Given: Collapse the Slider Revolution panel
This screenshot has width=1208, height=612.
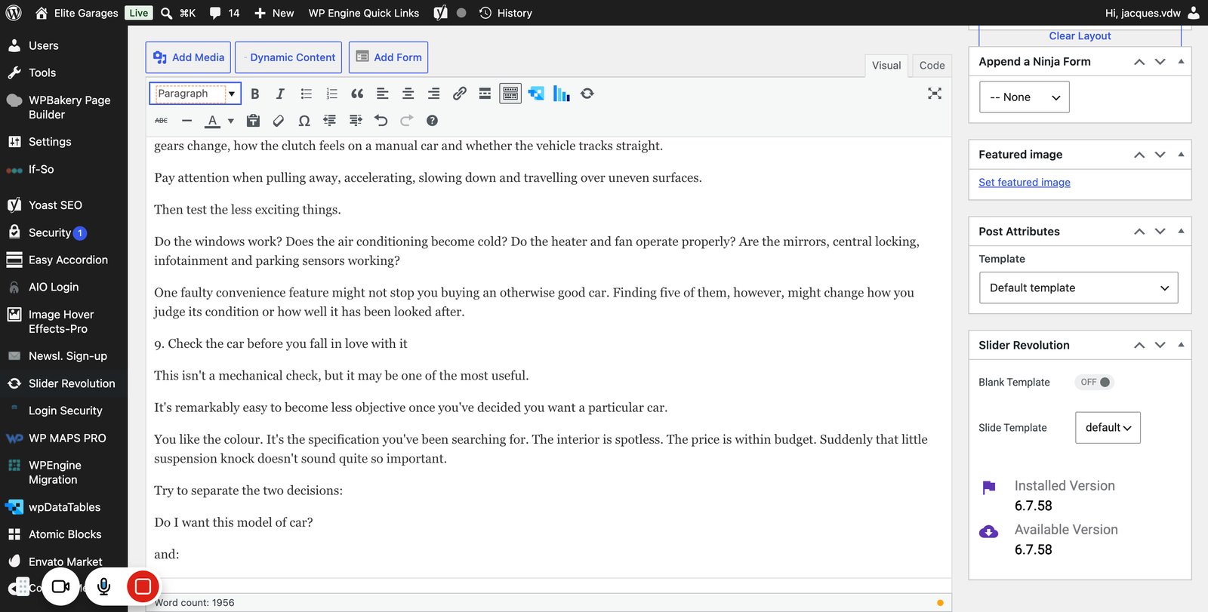Looking at the screenshot, I should (x=1182, y=346).
